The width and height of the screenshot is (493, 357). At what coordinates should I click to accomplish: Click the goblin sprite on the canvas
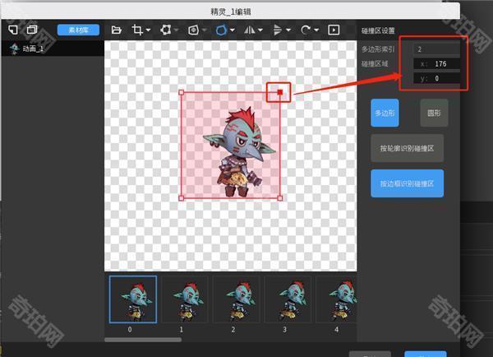point(239,152)
